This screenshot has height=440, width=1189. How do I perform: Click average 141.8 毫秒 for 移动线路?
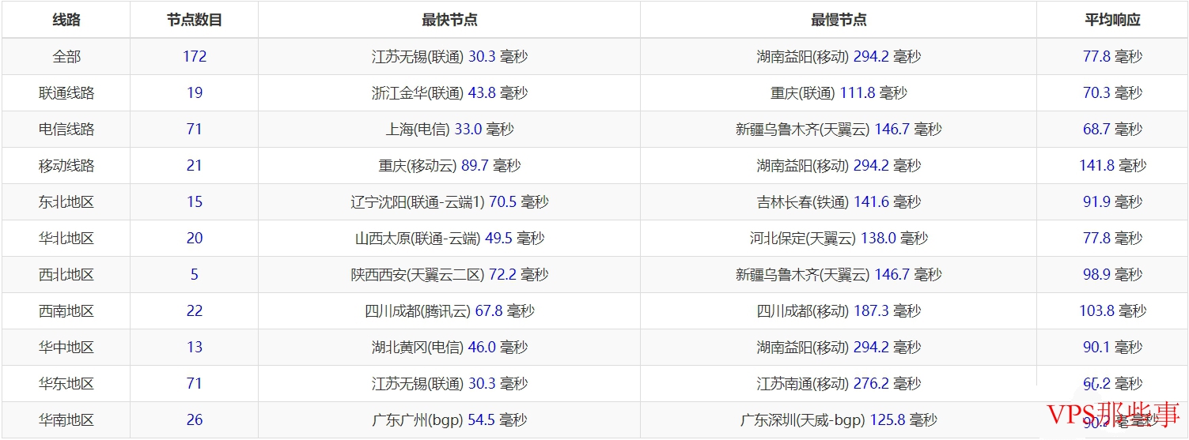click(x=1112, y=166)
